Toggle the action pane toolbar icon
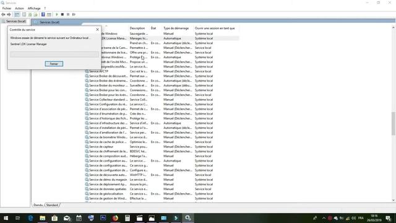This screenshot has height=223, width=396. coord(49,14)
